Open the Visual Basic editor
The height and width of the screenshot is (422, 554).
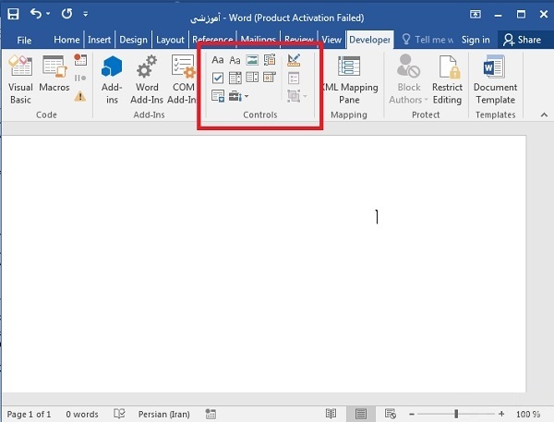coord(20,78)
